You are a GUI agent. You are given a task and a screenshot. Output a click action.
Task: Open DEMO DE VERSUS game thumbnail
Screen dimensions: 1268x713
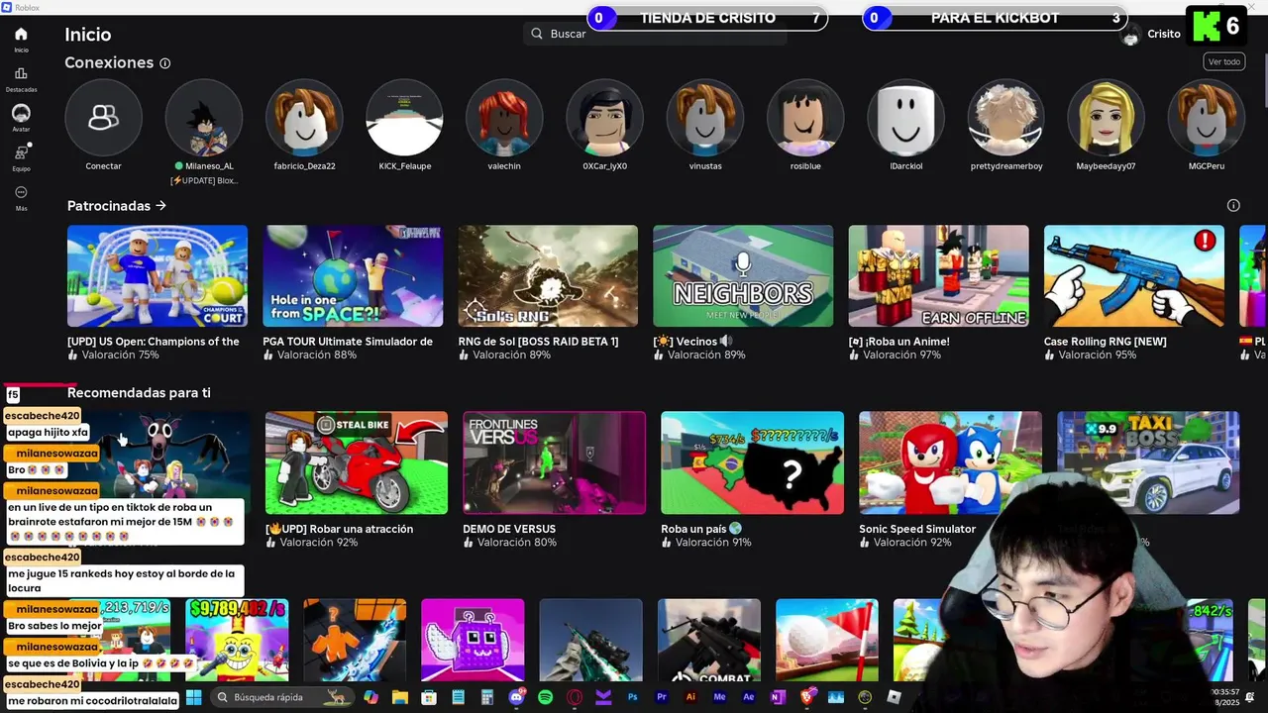click(555, 462)
